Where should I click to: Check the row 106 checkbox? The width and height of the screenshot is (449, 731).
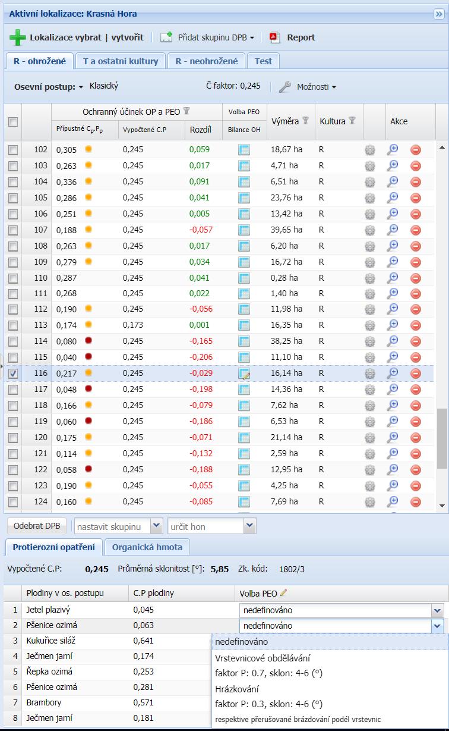13,214
